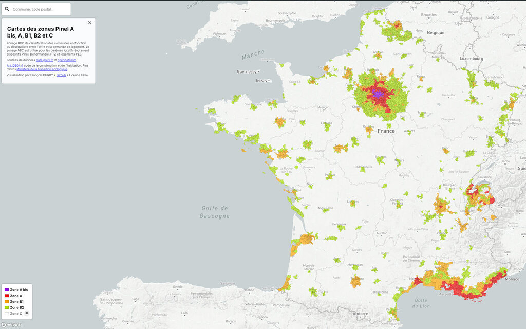The image size is (526, 329).
Task: Toggle Zone A bis in the legend
Action: 19,290
